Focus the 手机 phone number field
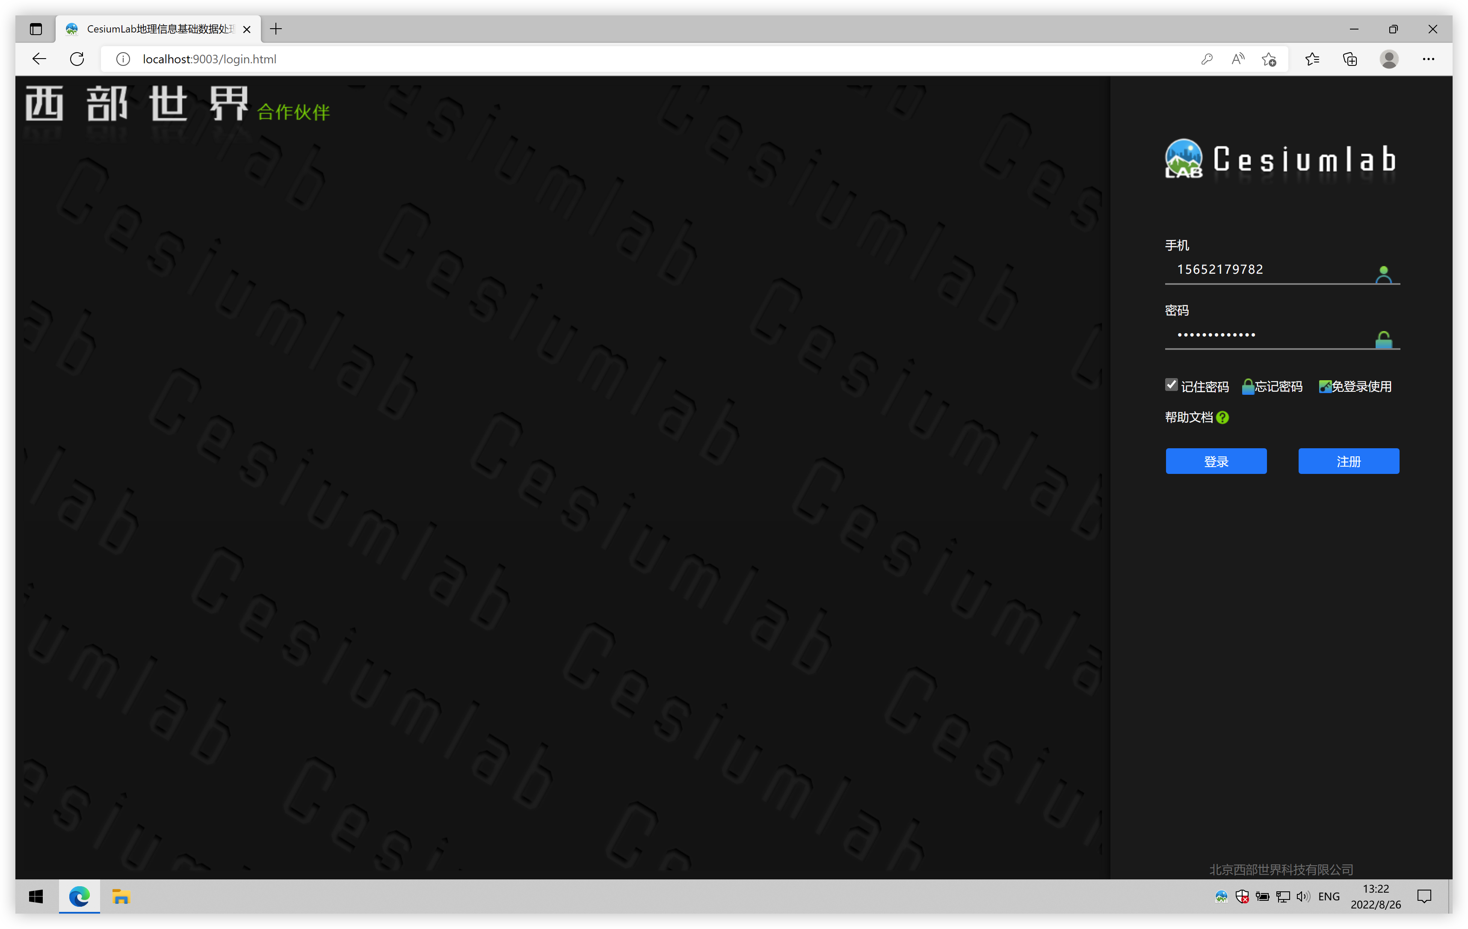This screenshot has height=929, width=1468. (x=1268, y=269)
